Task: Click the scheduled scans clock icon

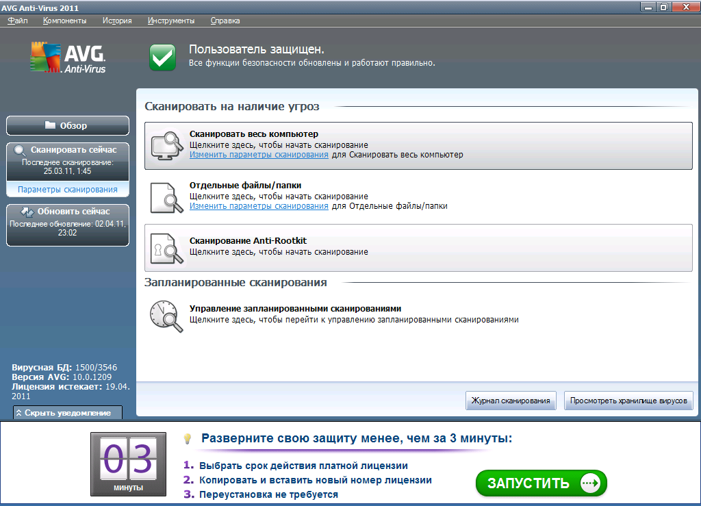Action: tap(166, 316)
